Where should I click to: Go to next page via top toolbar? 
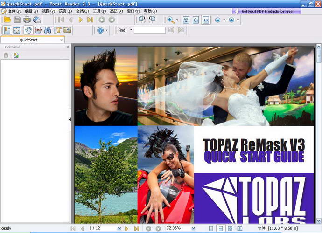(x=80, y=20)
